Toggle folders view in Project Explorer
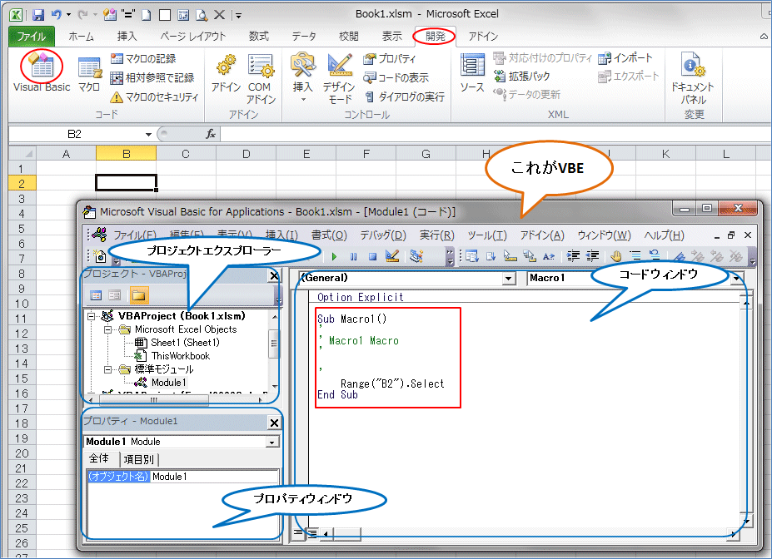The image size is (772, 559). coord(138,296)
